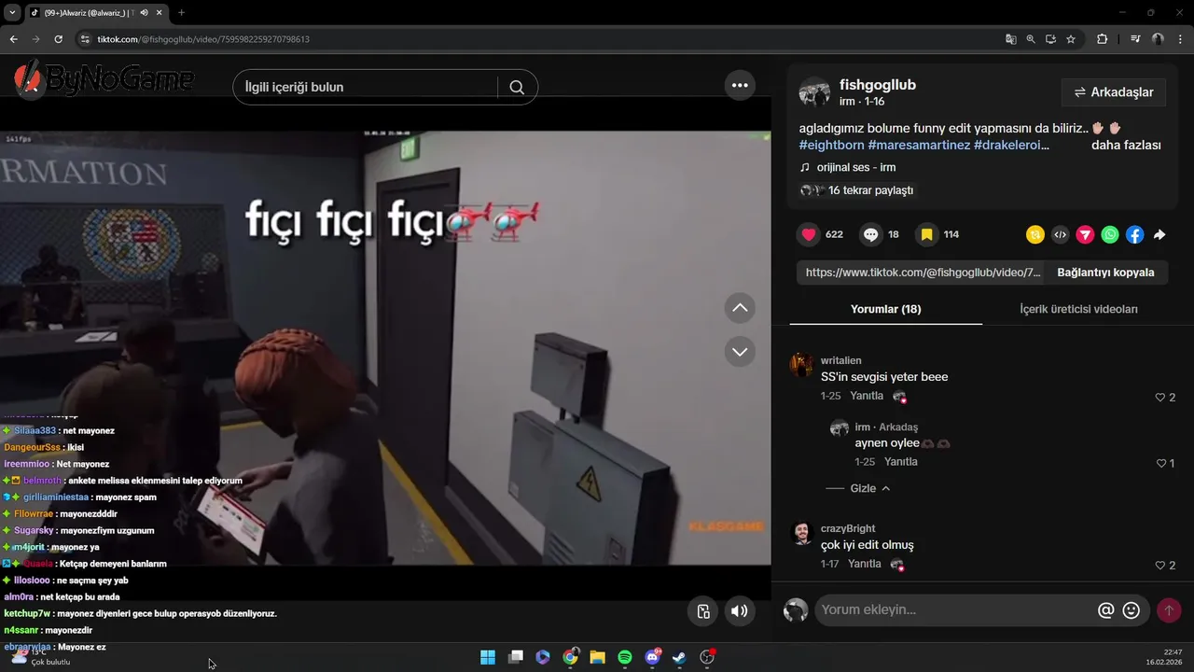Open crazyBright's avatar in comments
The height and width of the screenshot is (672, 1194).
[801, 532]
